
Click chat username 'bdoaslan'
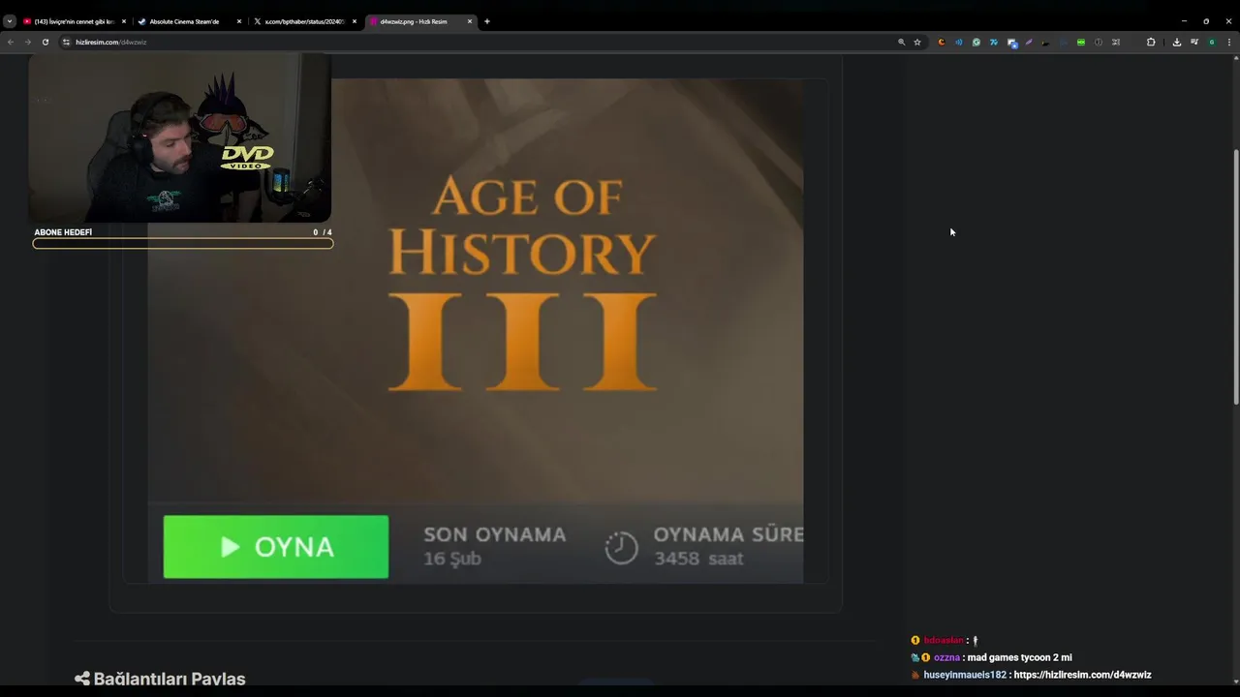[944, 641]
